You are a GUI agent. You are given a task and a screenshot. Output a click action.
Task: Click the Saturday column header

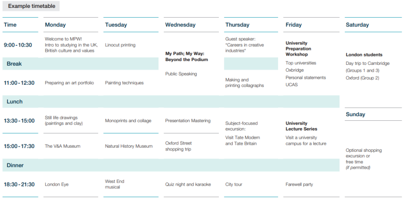[x=357, y=25]
